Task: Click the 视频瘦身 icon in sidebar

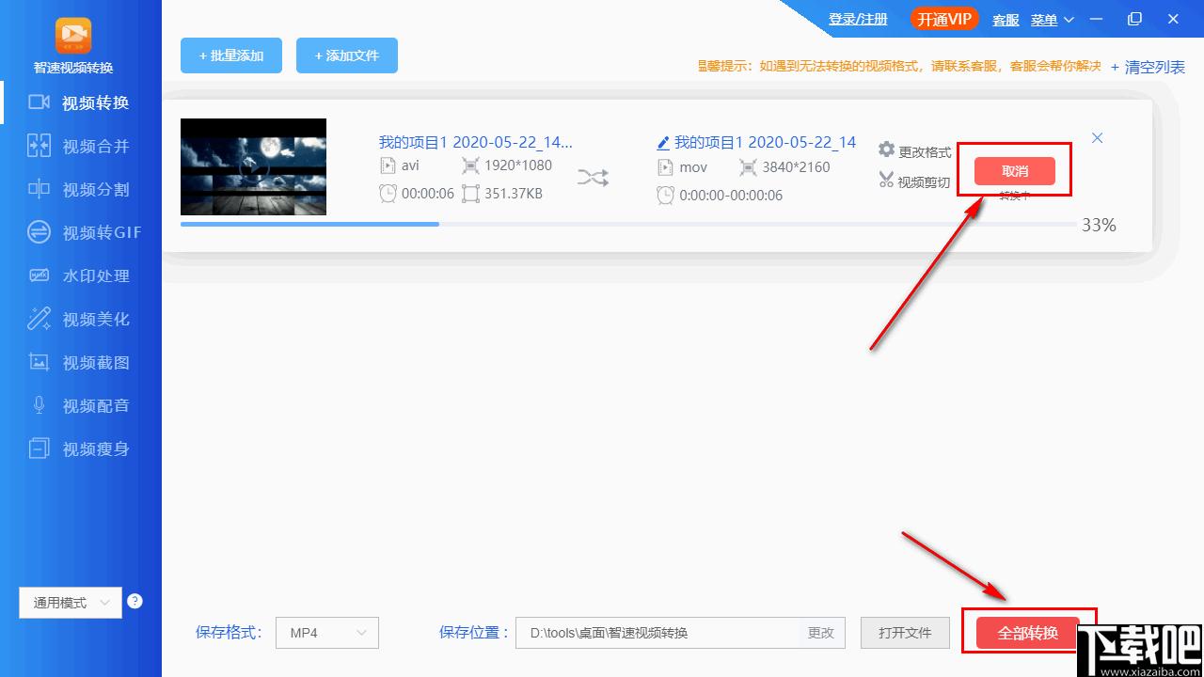Action: click(39, 449)
